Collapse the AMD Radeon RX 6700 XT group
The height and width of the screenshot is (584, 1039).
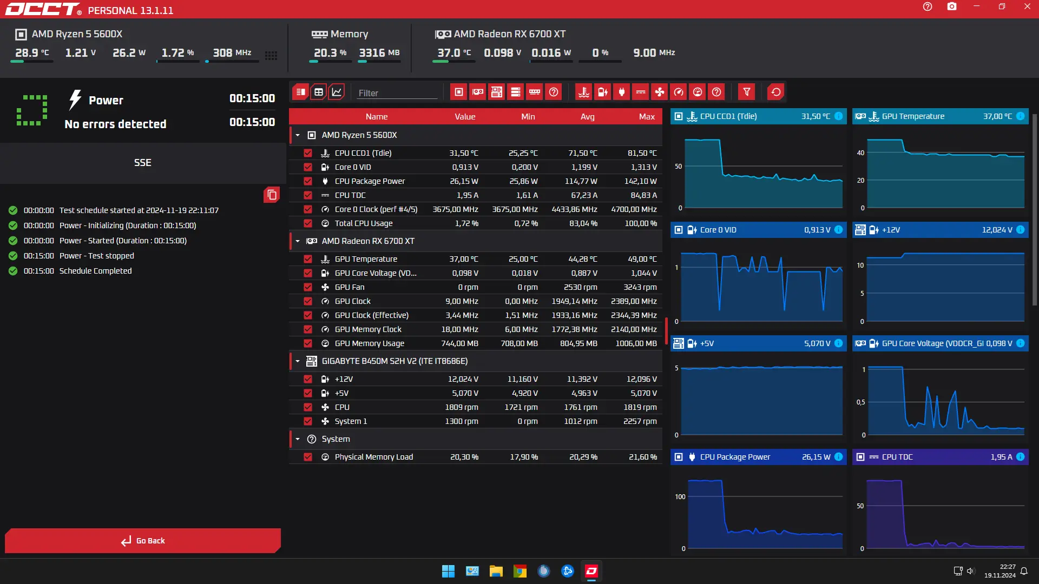[x=298, y=241]
